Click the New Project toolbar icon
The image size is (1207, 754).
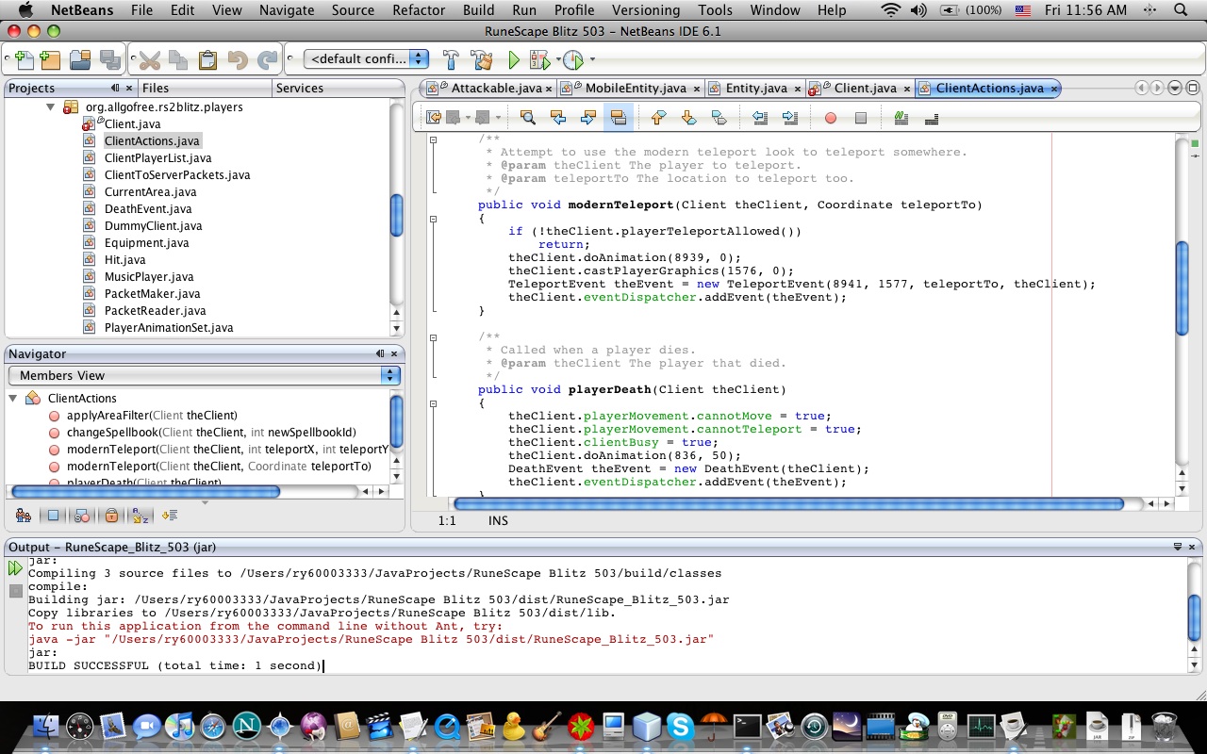(x=50, y=60)
